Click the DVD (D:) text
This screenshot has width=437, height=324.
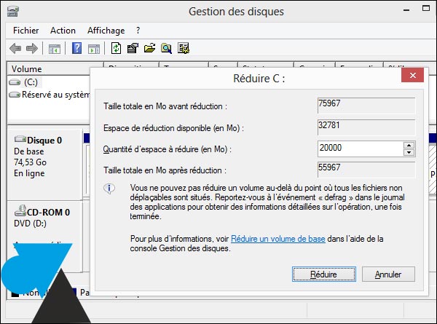(x=30, y=224)
